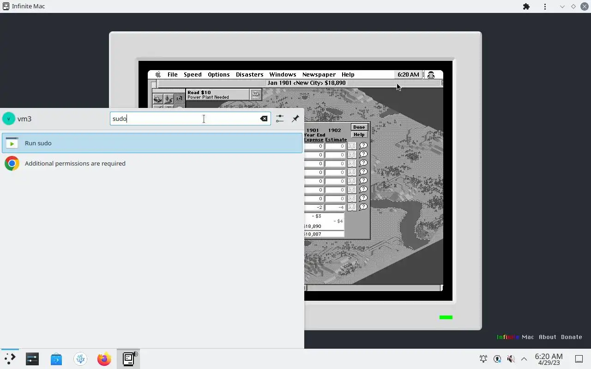Open the book icon in the -2 / -4 budget row
Screen dimensions: 591x369
click(x=352, y=207)
